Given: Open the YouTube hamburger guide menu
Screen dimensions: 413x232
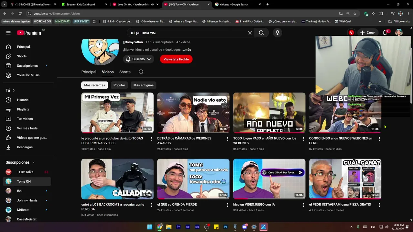Looking at the screenshot, I should point(8,33).
